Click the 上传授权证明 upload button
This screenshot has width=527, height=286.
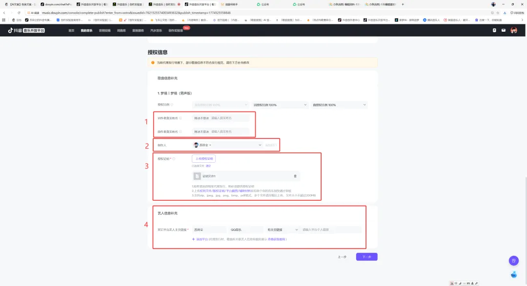(203, 158)
